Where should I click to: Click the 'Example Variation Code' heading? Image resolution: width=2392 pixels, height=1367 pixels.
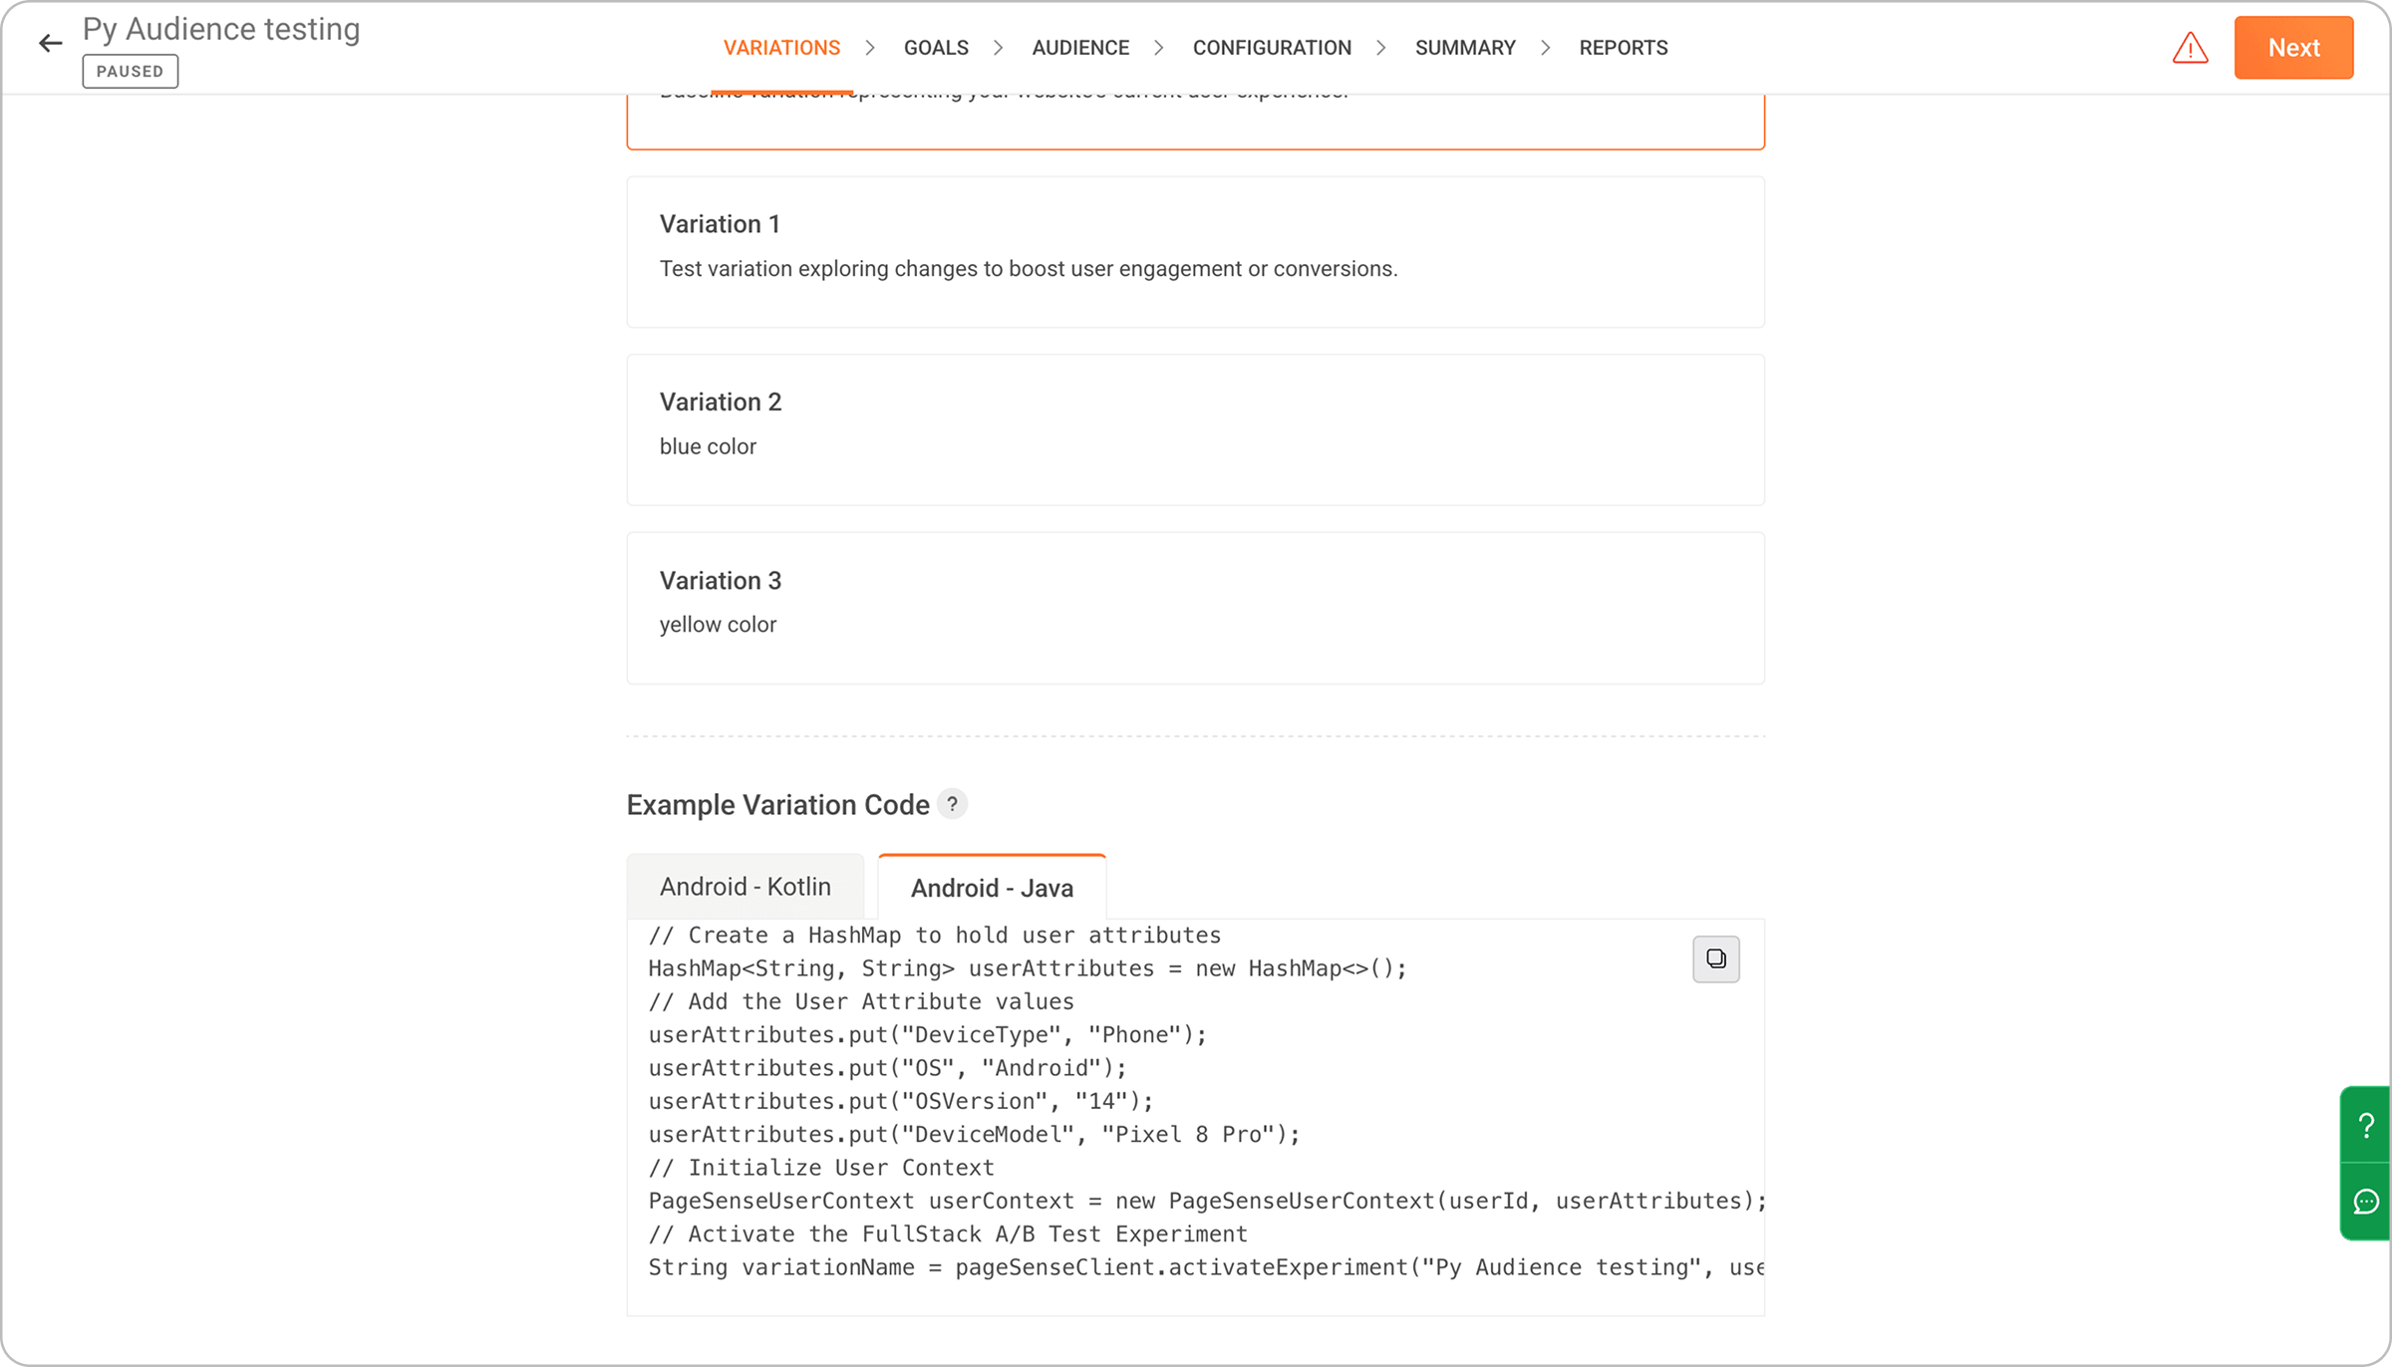(777, 805)
